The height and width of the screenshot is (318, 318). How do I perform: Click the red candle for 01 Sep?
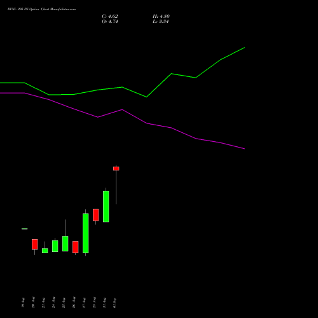click(x=116, y=169)
